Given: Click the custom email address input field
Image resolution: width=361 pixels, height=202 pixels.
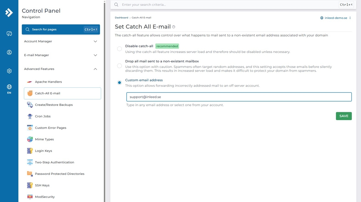Looking at the screenshot, I should coord(239,97).
